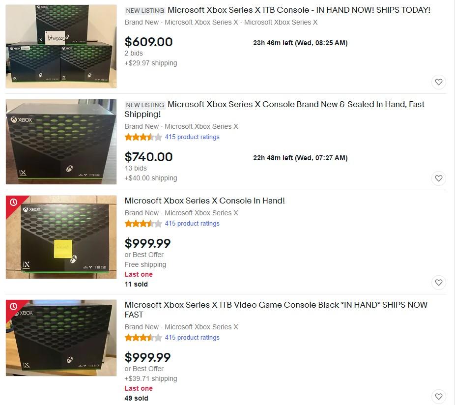The width and height of the screenshot is (455, 405).
Task: View 415 product ratings on the 49 sold listing
Action: click(192, 338)
